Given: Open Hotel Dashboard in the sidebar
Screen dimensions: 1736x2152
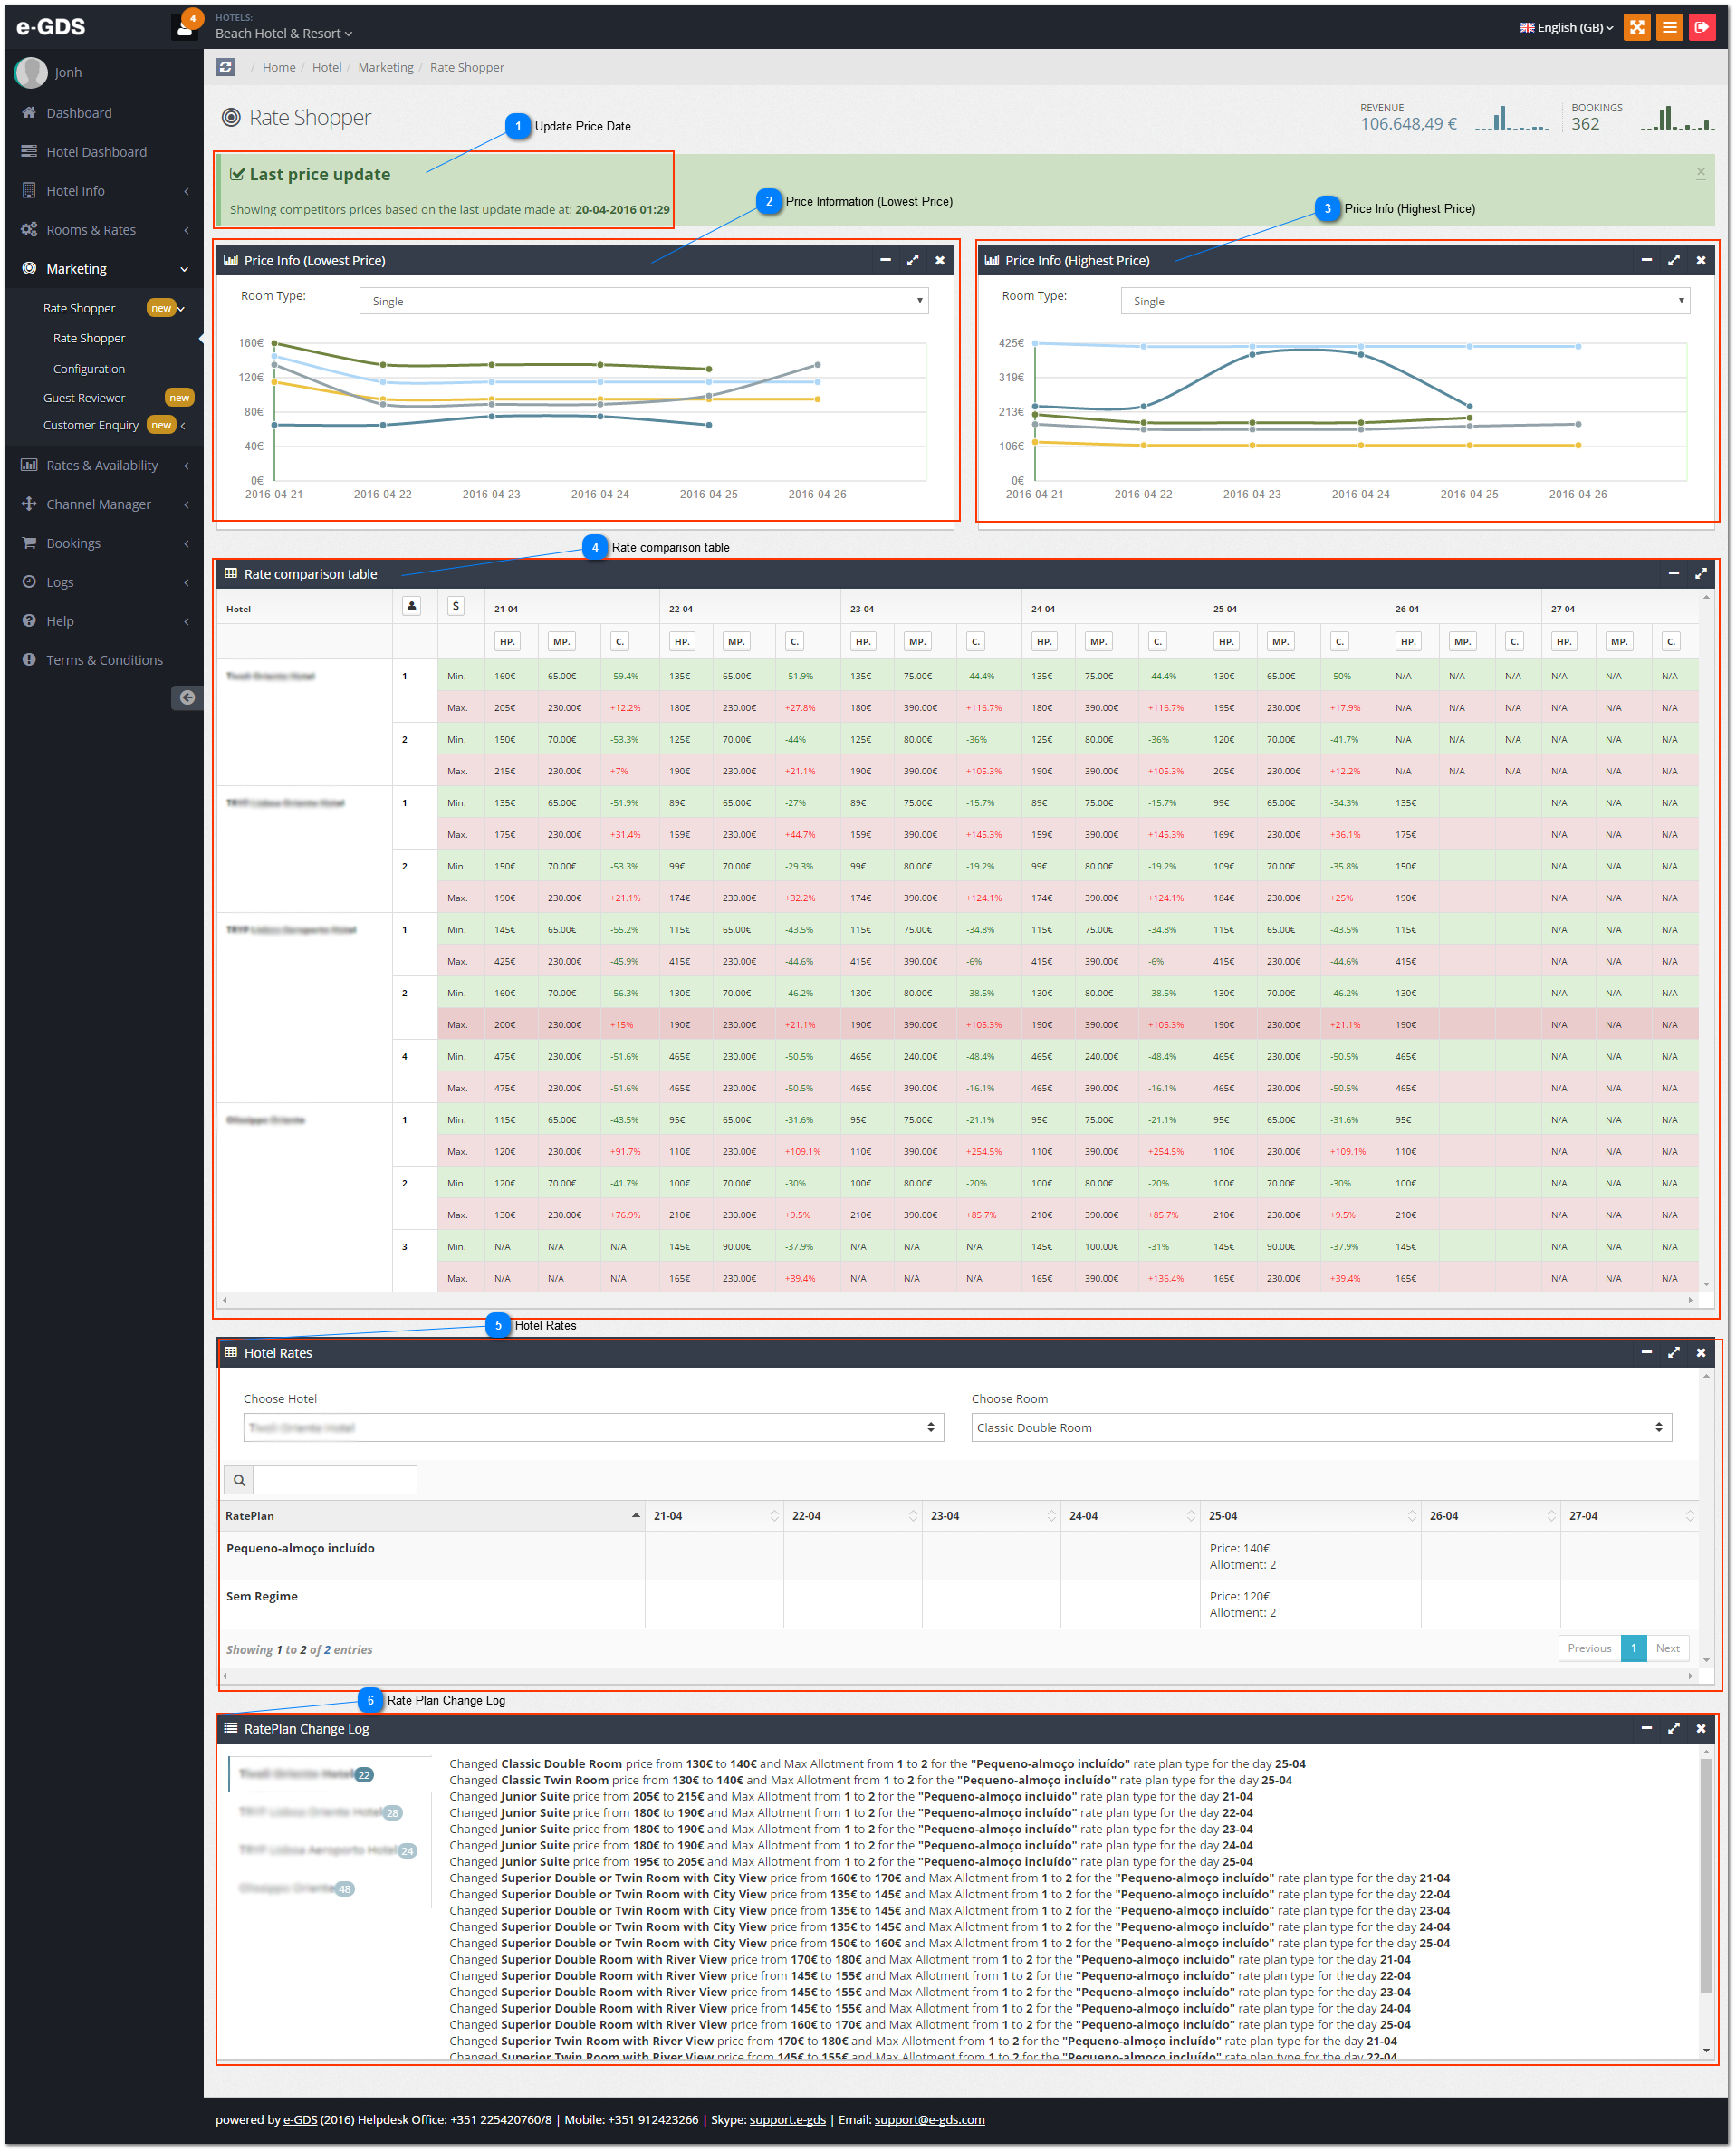Looking at the screenshot, I should [104, 151].
